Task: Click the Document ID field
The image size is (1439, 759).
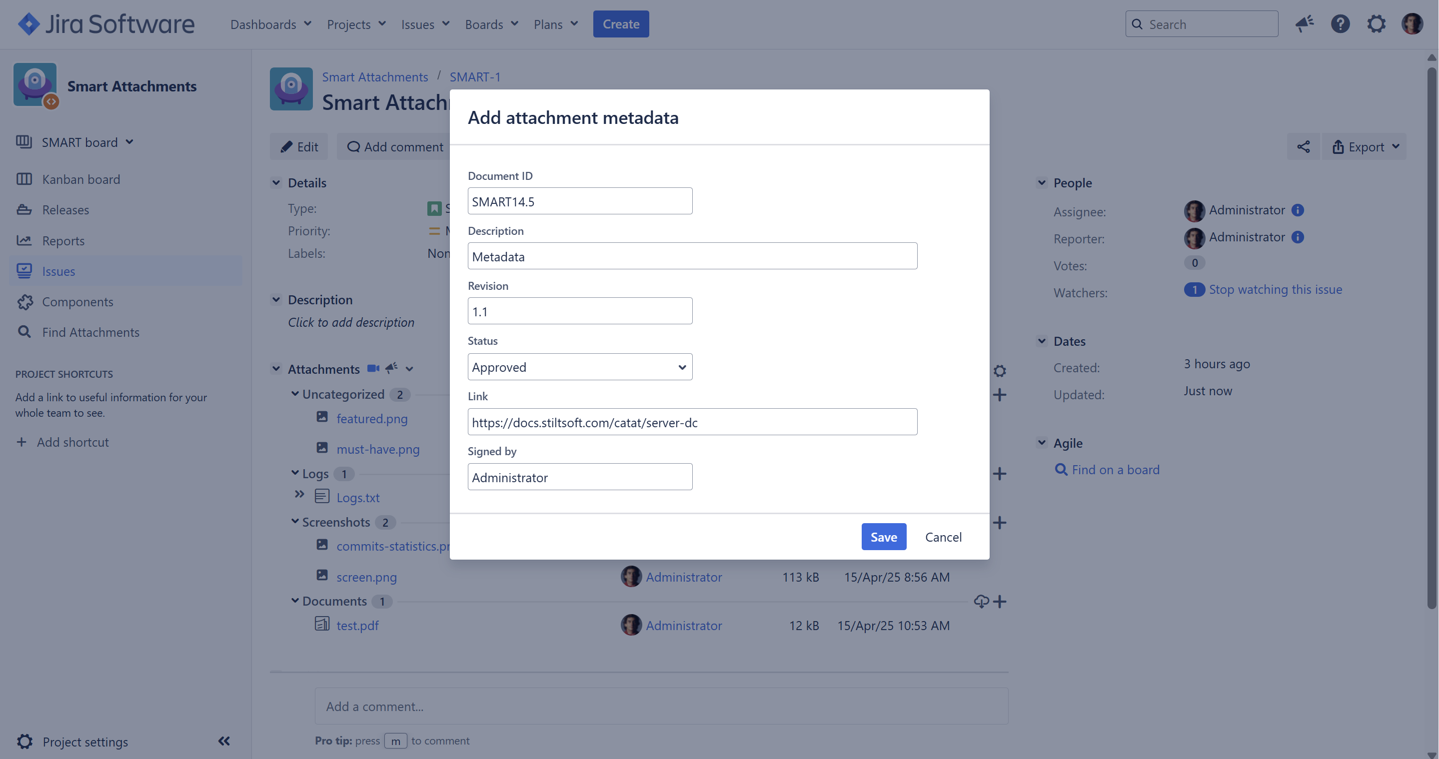Action: (580, 201)
